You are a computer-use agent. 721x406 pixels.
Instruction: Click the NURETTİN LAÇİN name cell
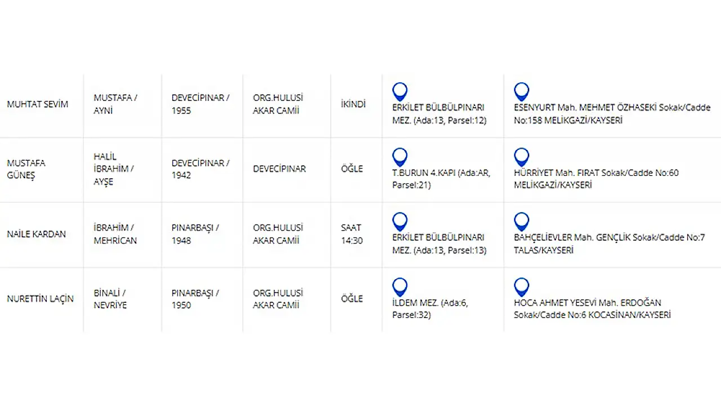pyautogui.click(x=40, y=299)
